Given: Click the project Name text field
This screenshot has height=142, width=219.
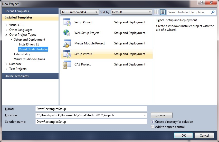Looking at the screenshot, I should tap(91, 109).
